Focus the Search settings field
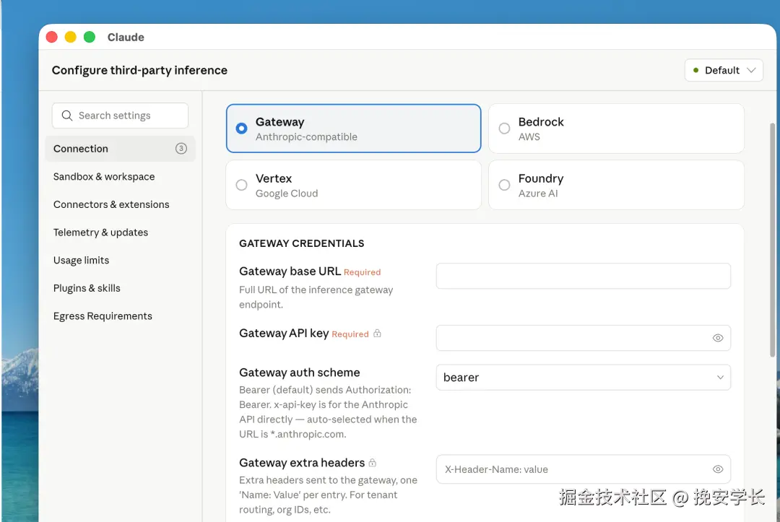Screen dimensions: 780x522 click(120, 116)
